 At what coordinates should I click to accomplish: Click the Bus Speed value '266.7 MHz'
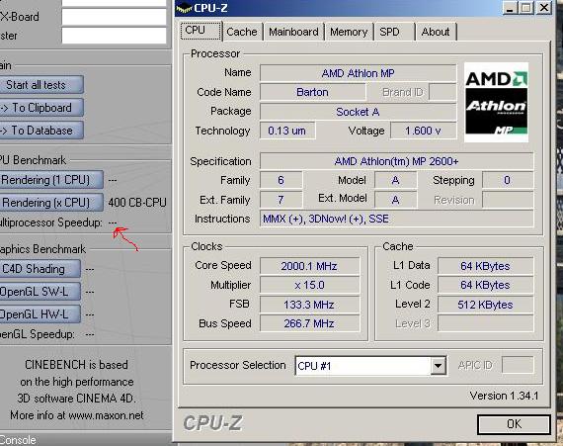[x=309, y=323]
